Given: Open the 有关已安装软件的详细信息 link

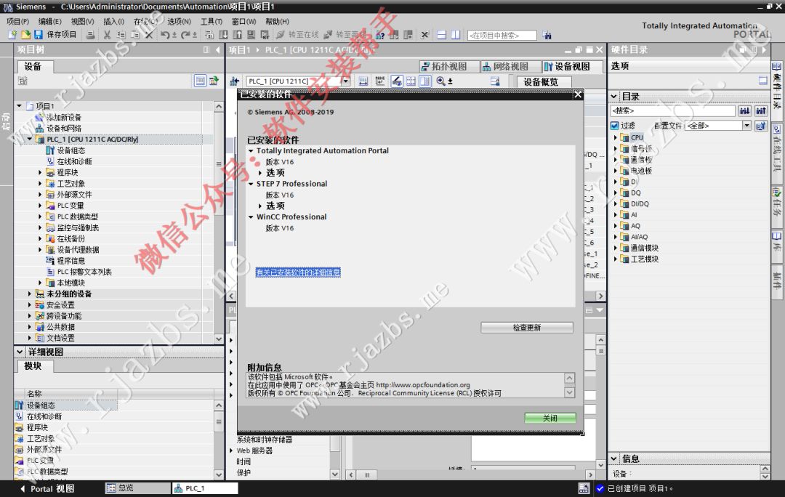Looking at the screenshot, I should pos(298,272).
